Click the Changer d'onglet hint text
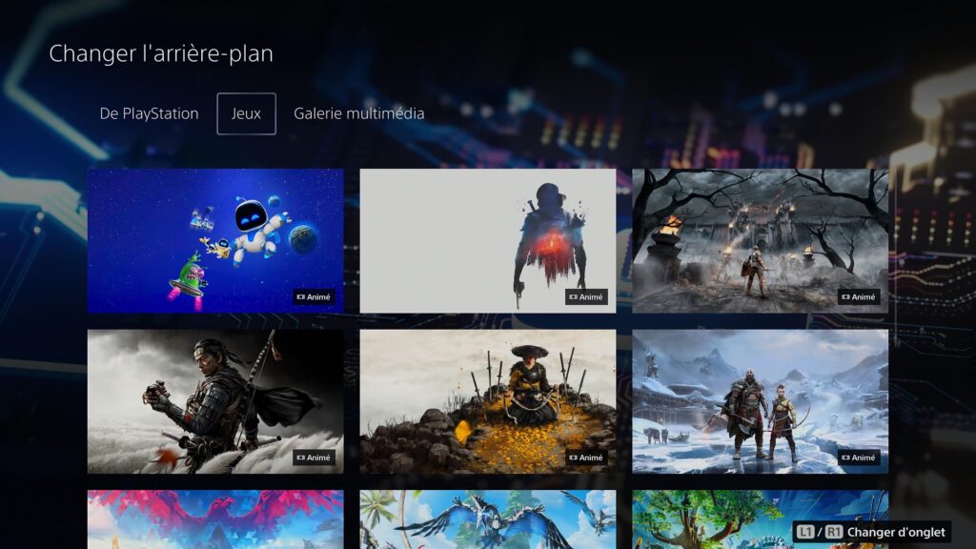Image resolution: width=976 pixels, height=549 pixels. (896, 532)
